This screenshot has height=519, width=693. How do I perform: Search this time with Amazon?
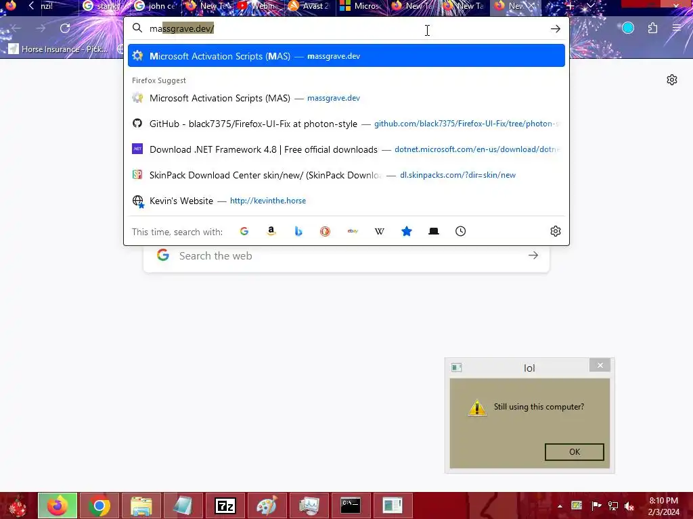[x=271, y=231]
